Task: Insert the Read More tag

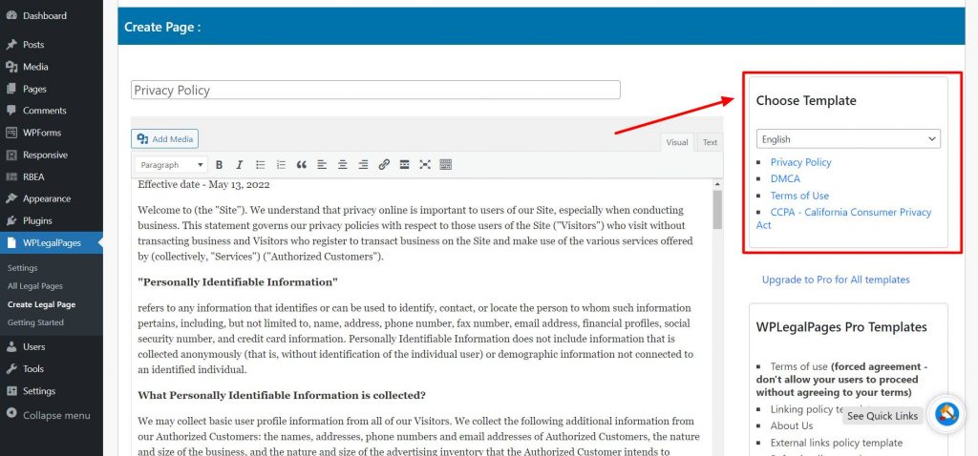Action: click(405, 165)
